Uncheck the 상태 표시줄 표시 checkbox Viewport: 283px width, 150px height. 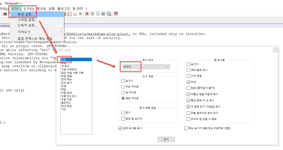pyautogui.click(x=120, y=128)
